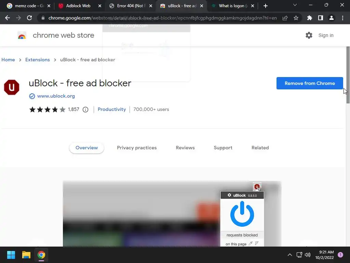Go back with the browser back arrow
Screen dimensions: 350x263
click(x=8, y=18)
